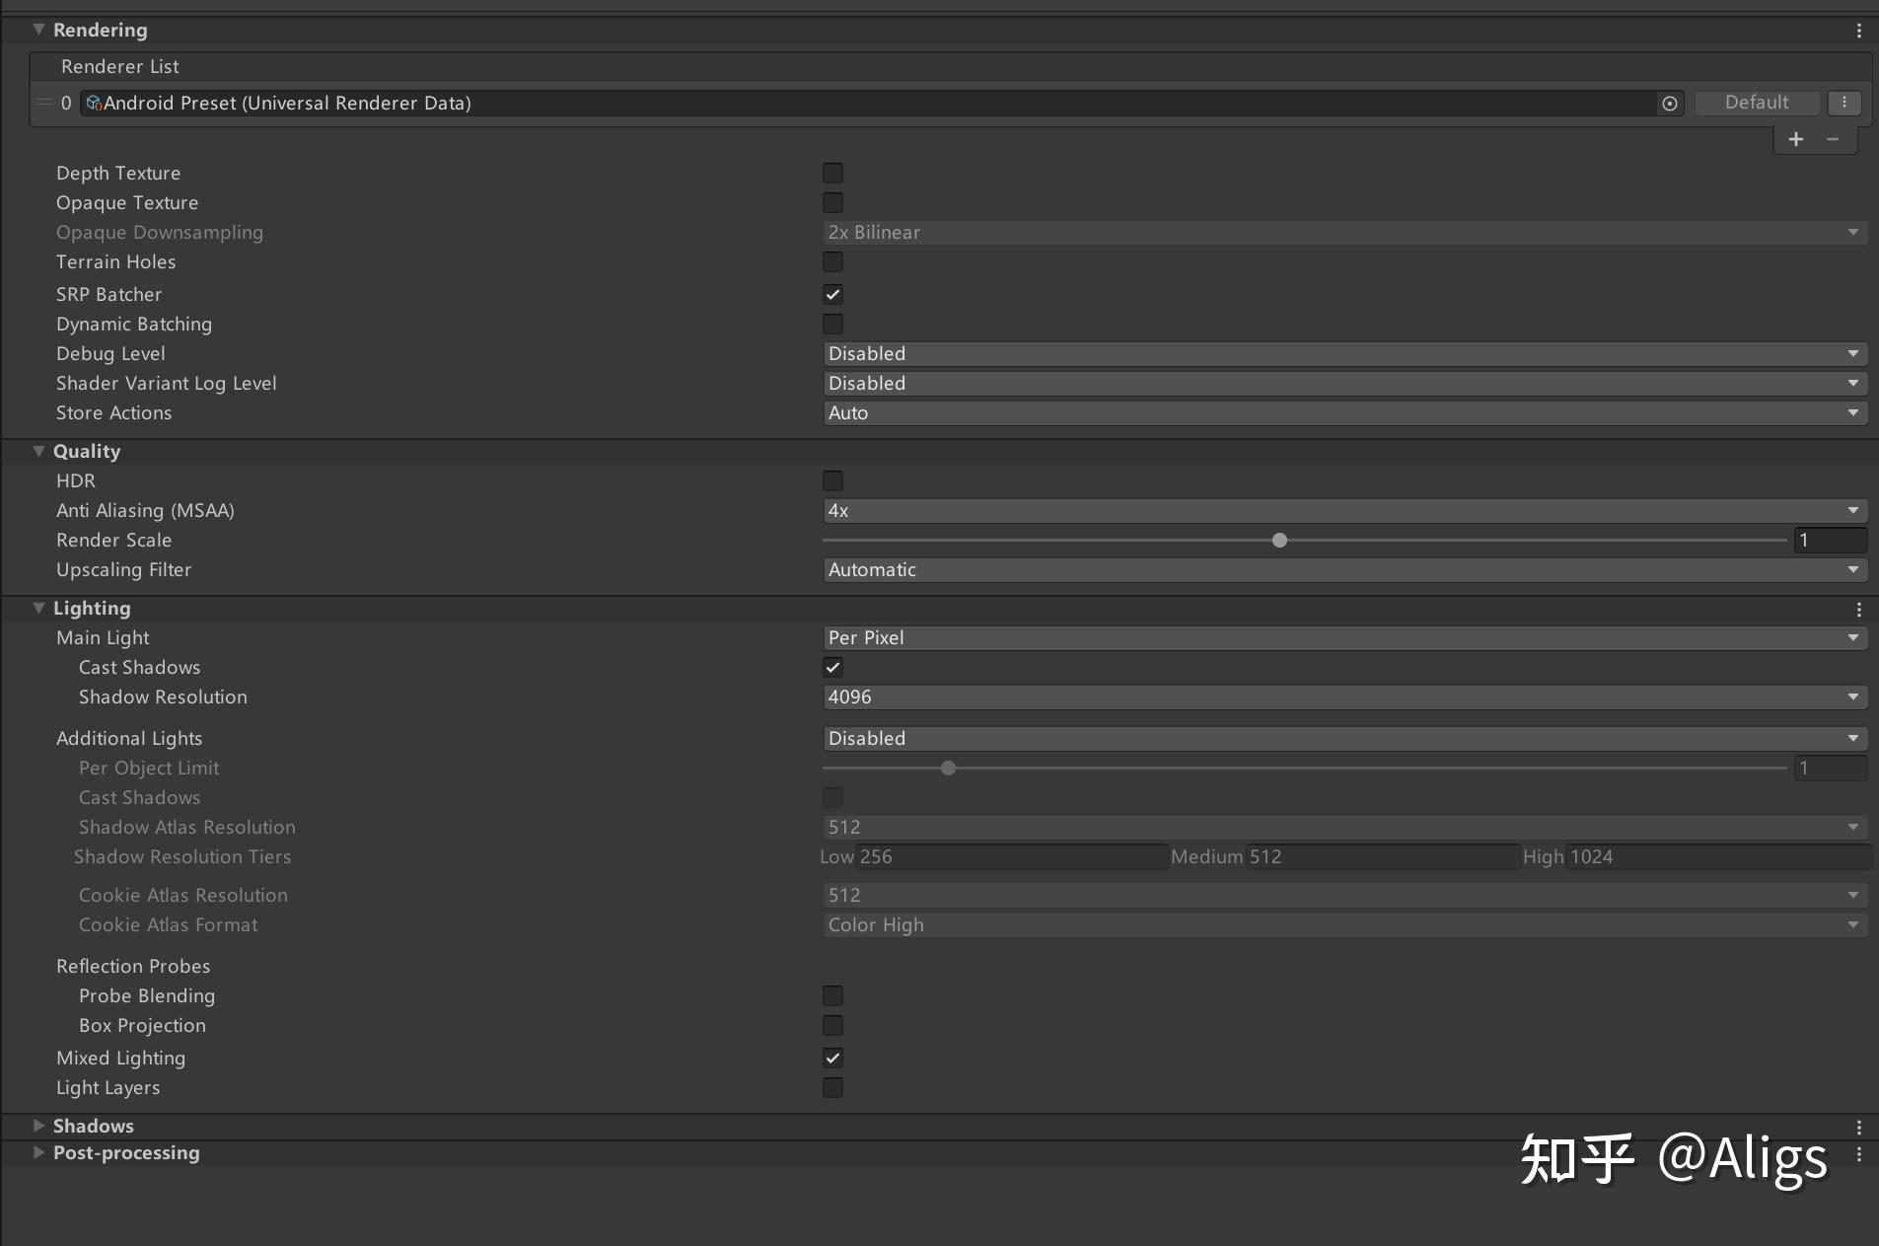The width and height of the screenshot is (1879, 1246).
Task: Remove the renderer with the minus button
Action: tap(1833, 139)
